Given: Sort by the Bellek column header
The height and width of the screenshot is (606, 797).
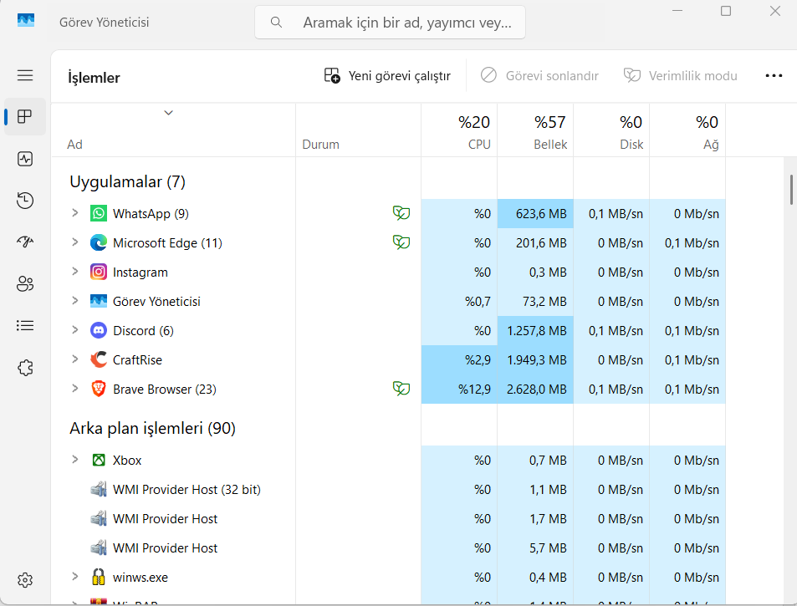Looking at the screenshot, I should point(535,130).
